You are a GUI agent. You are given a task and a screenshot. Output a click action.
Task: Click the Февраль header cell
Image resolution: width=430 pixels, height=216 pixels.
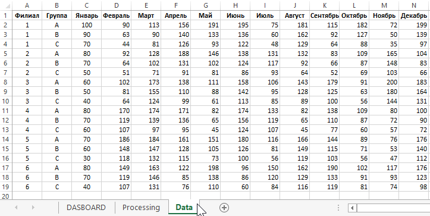[x=117, y=15]
